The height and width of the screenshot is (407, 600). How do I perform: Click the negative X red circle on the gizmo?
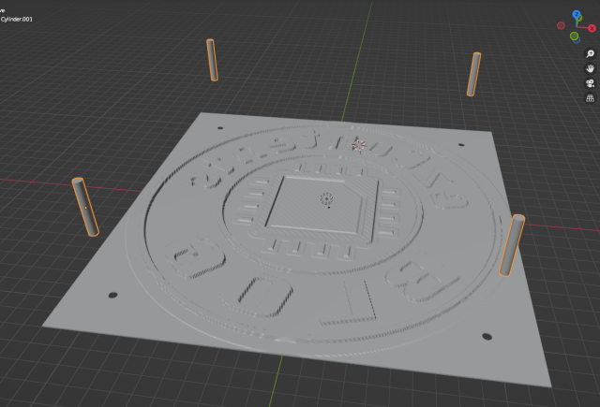tap(561, 23)
